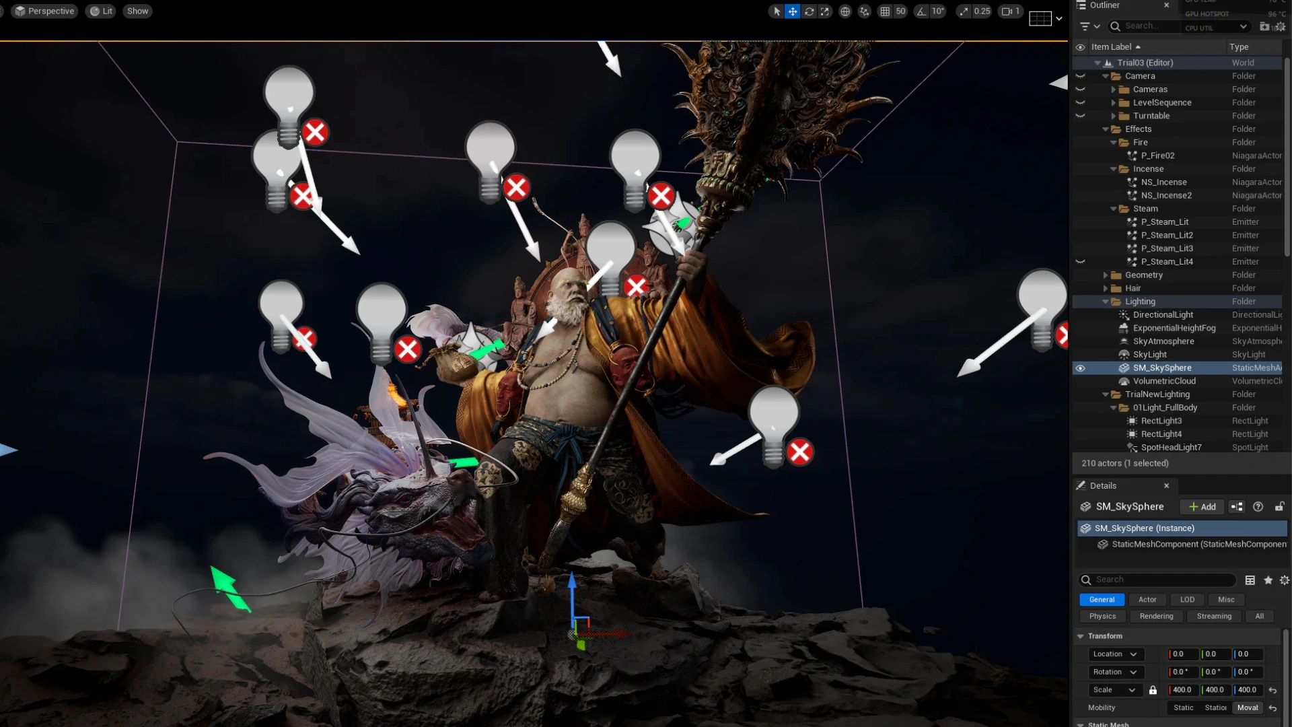Select the DirectionalLight actor

click(1177, 315)
